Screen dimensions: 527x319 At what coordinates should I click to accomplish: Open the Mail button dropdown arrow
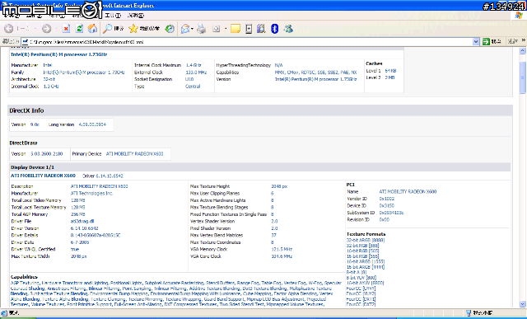click(x=192, y=29)
